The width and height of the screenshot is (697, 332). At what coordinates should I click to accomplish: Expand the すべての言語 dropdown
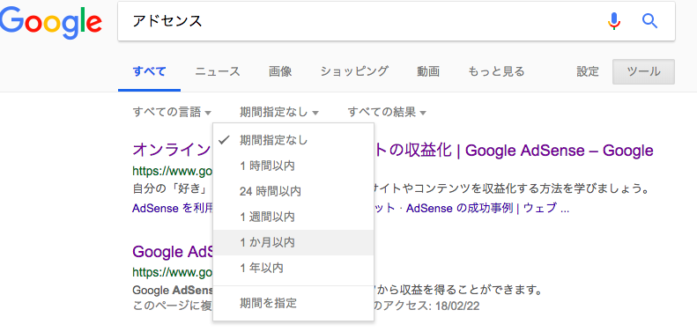pyautogui.click(x=172, y=112)
